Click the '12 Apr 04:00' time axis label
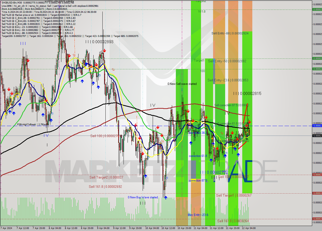Image resolution: width=322 pixels, height=231 pixels. (249, 228)
